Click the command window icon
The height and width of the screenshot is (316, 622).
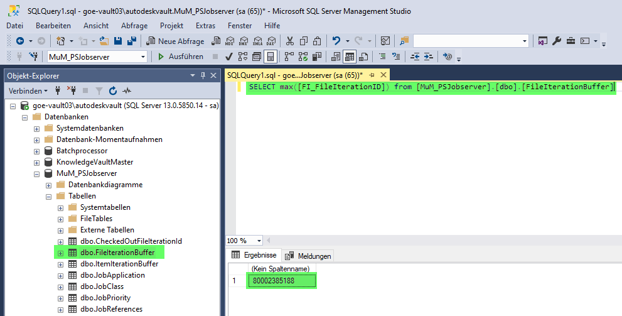coord(585,41)
